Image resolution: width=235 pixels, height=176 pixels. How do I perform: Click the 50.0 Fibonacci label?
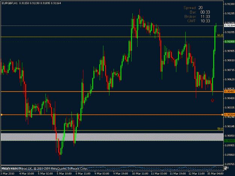tap(220, 129)
